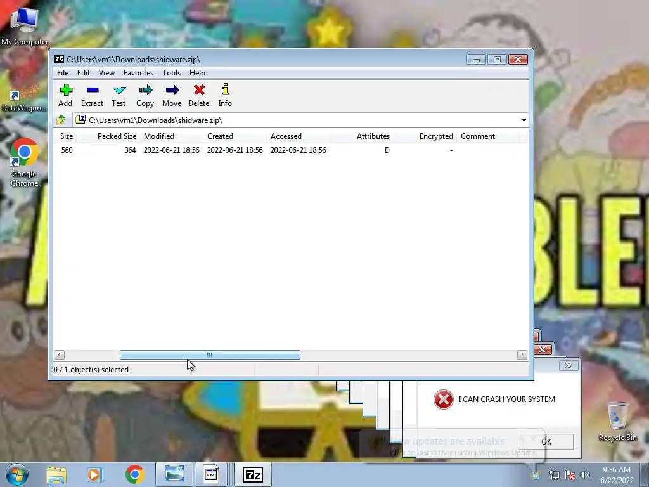Click the volume speaker tray icon
Viewport: 649px width, 487px height.
coord(584,476)
